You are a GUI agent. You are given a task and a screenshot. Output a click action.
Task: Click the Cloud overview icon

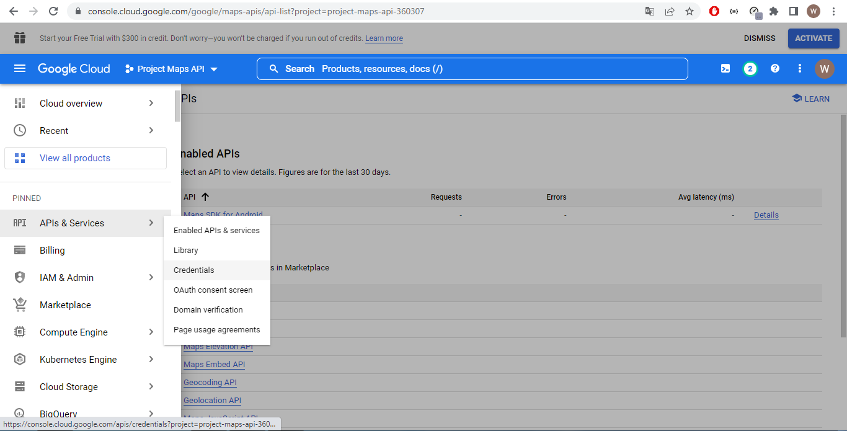(x=20, y=104)
